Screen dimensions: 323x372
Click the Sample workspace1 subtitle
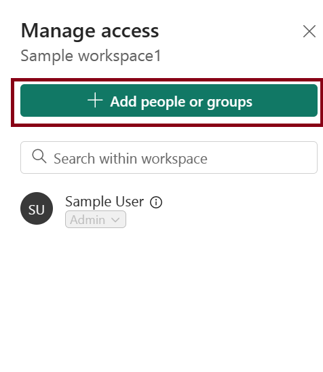pyautogui.click(x=91, y=56)
